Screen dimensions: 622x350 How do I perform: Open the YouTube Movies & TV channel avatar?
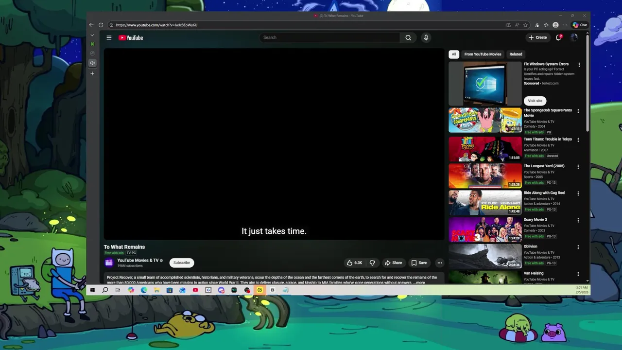point(109,262)
